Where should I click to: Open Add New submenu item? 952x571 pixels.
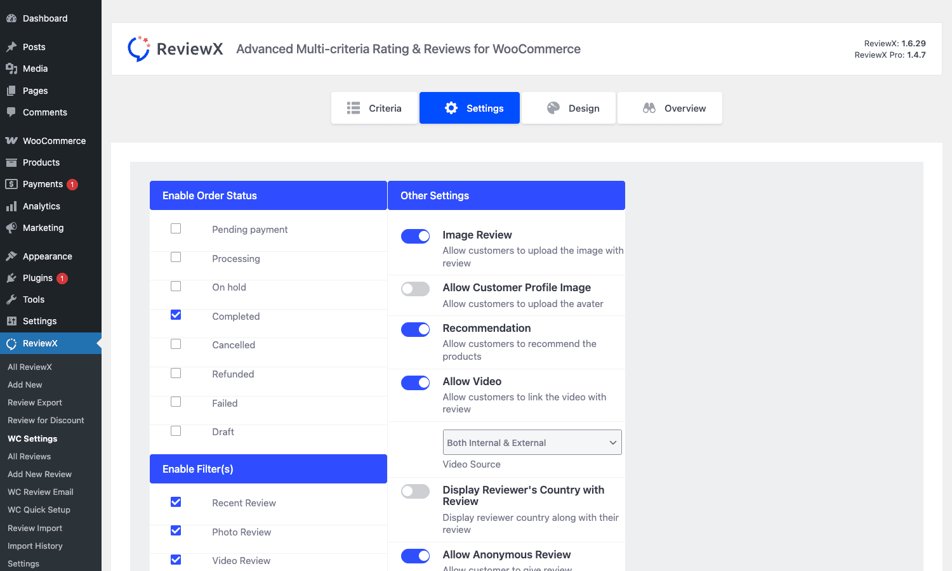[25, 384]
